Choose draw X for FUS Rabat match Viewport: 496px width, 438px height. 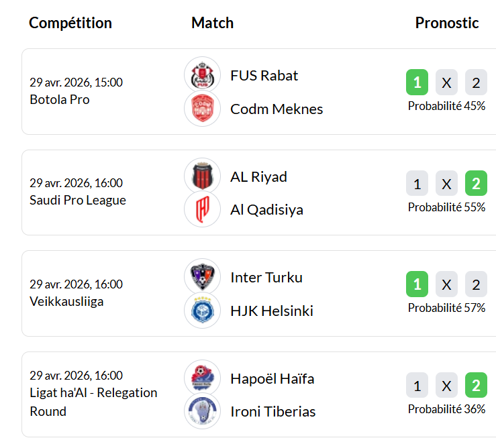pos(446,83)
